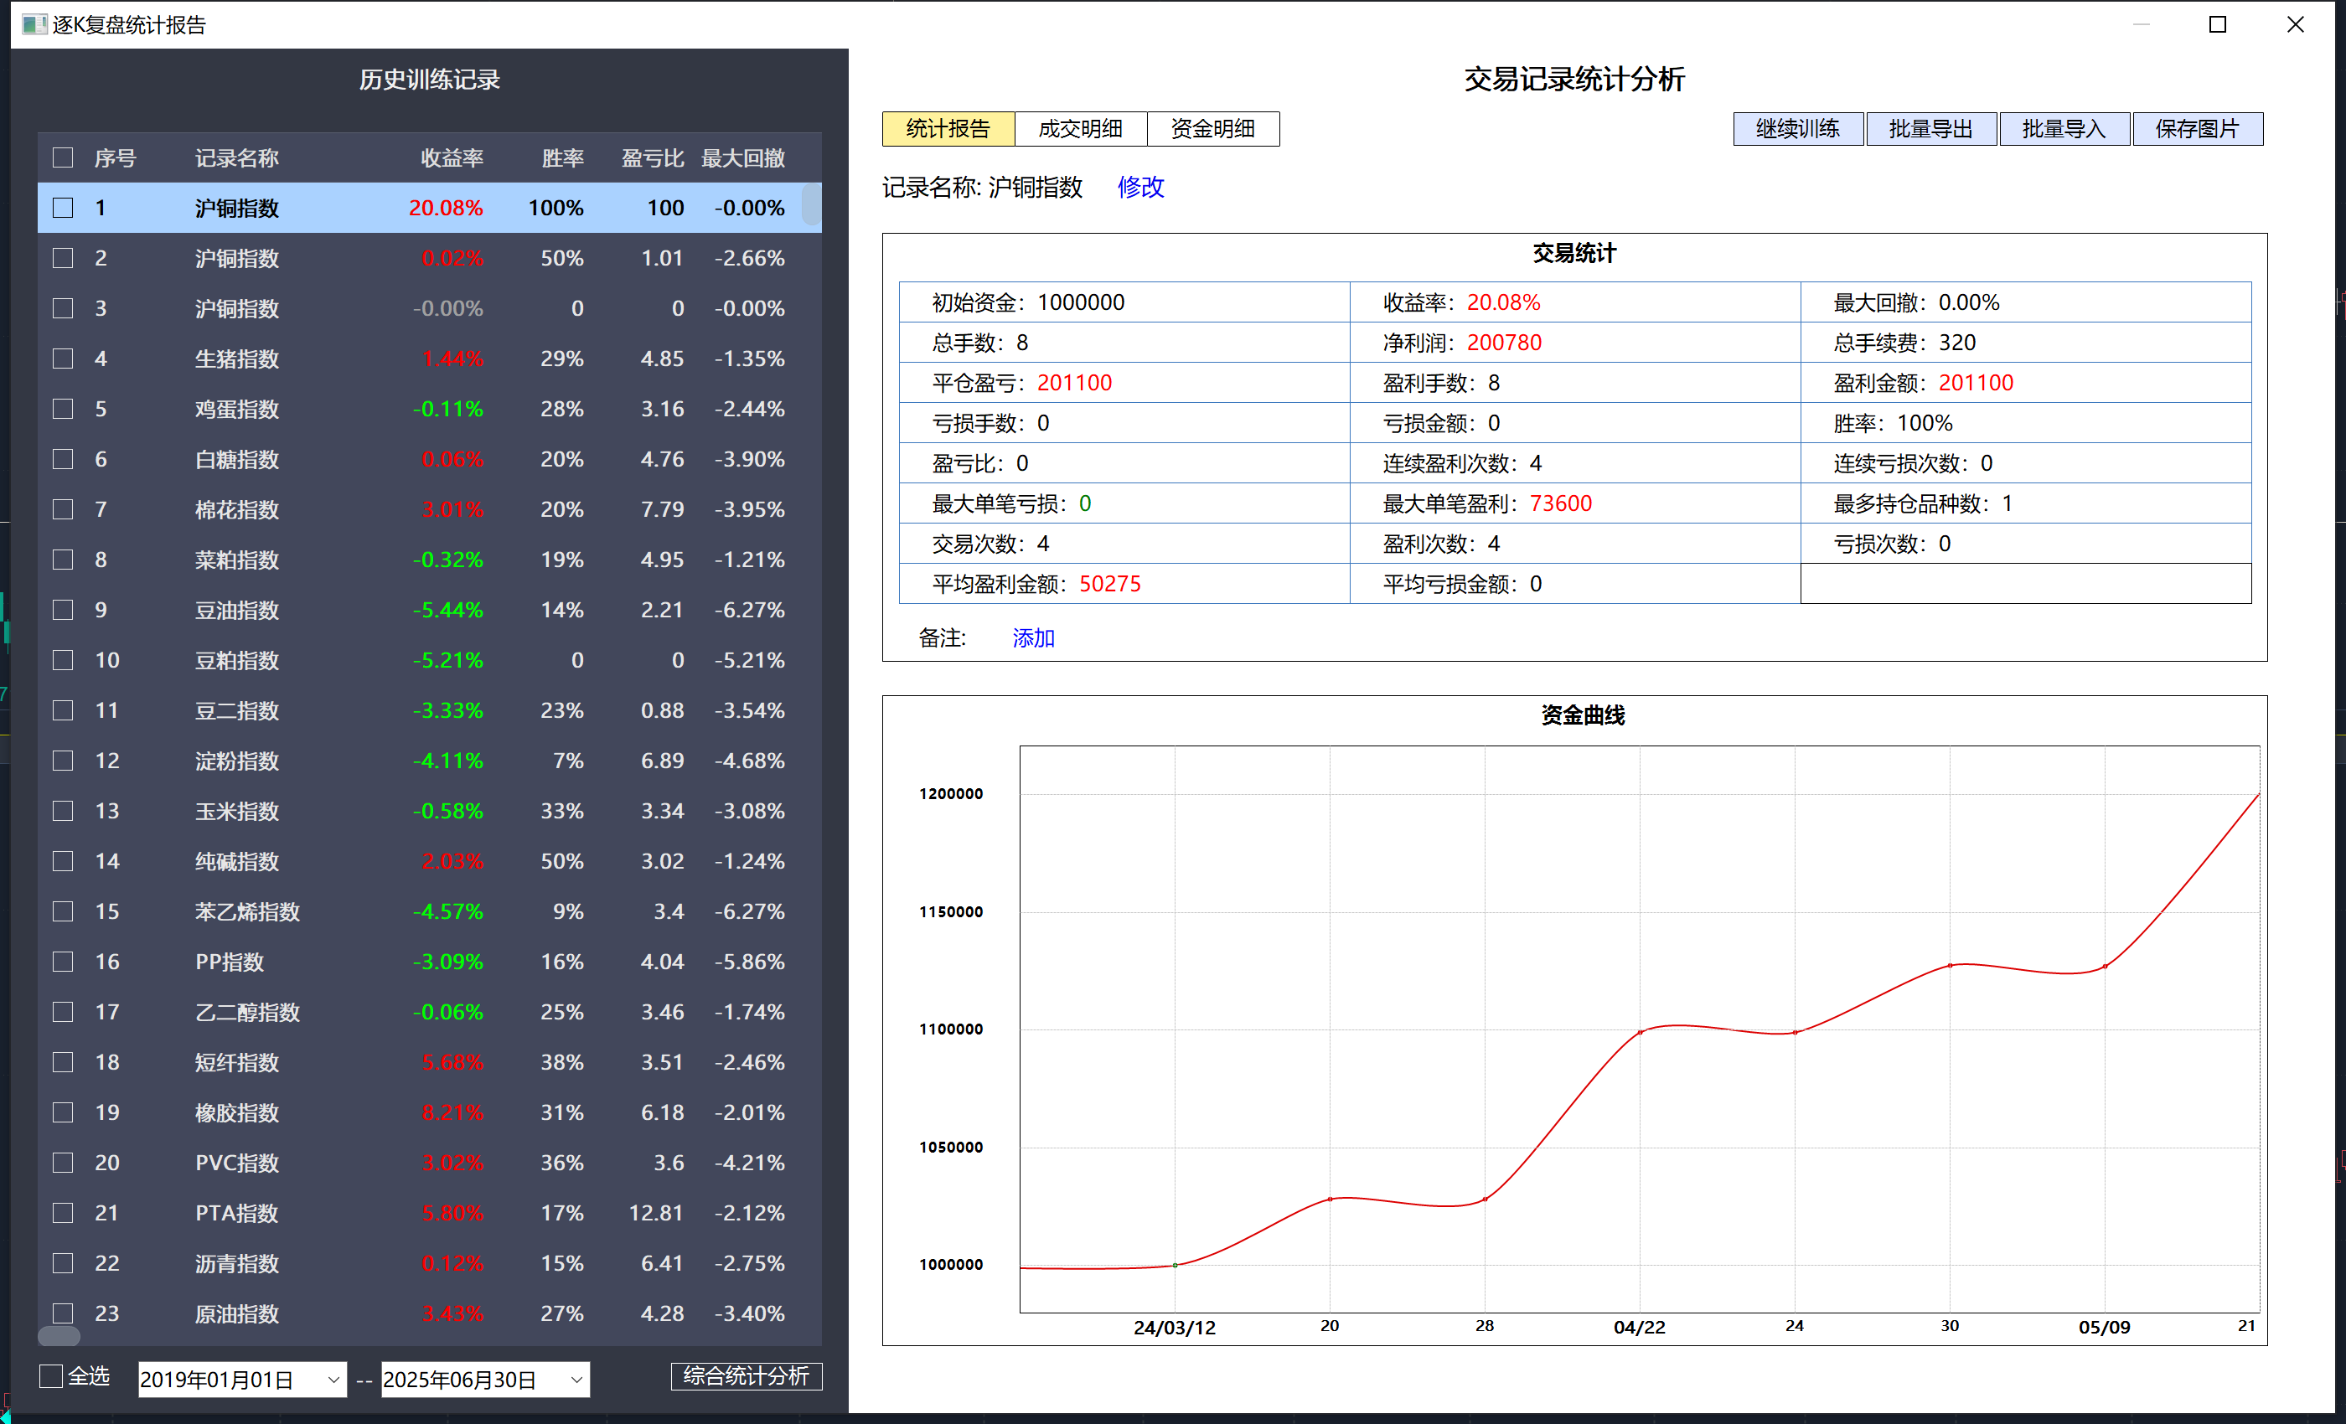Minimize the report window
This screenshot has width=2346, height=1424.
coord(2142,25)
